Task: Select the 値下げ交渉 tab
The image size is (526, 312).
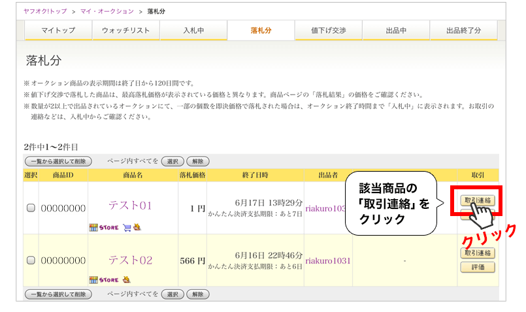Action: coord(329,31)
